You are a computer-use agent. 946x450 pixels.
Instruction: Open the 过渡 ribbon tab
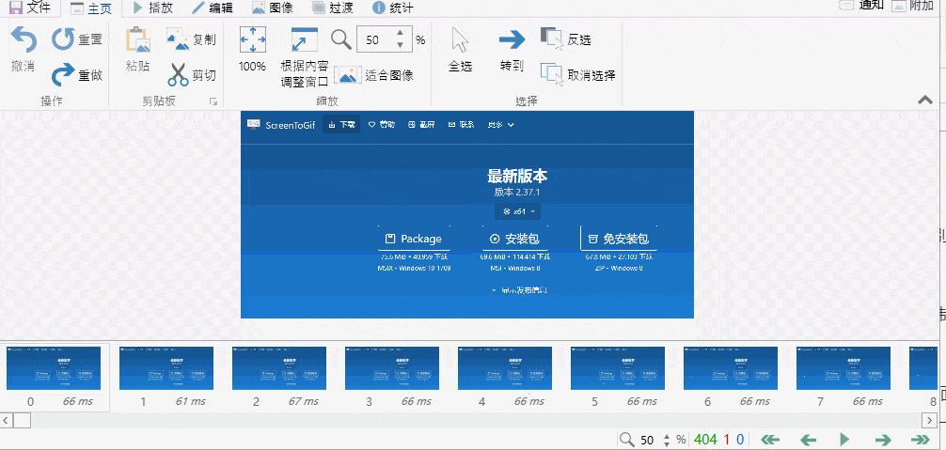333,8
